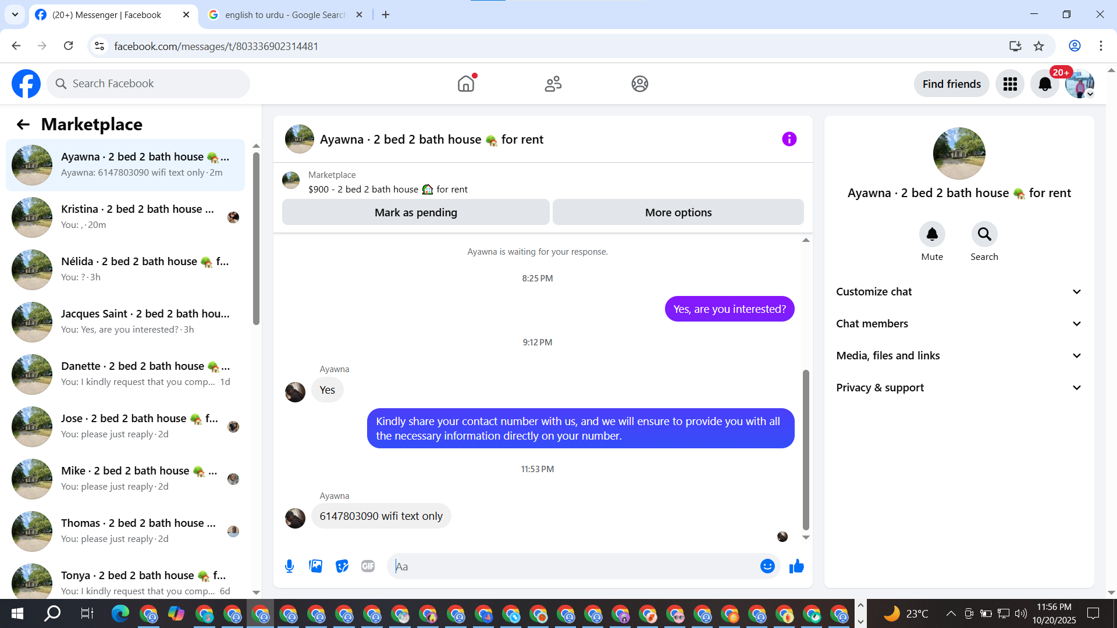1117x628 pixels.
Task: Expand the Media, files and links section
Action: pos(959,356)
